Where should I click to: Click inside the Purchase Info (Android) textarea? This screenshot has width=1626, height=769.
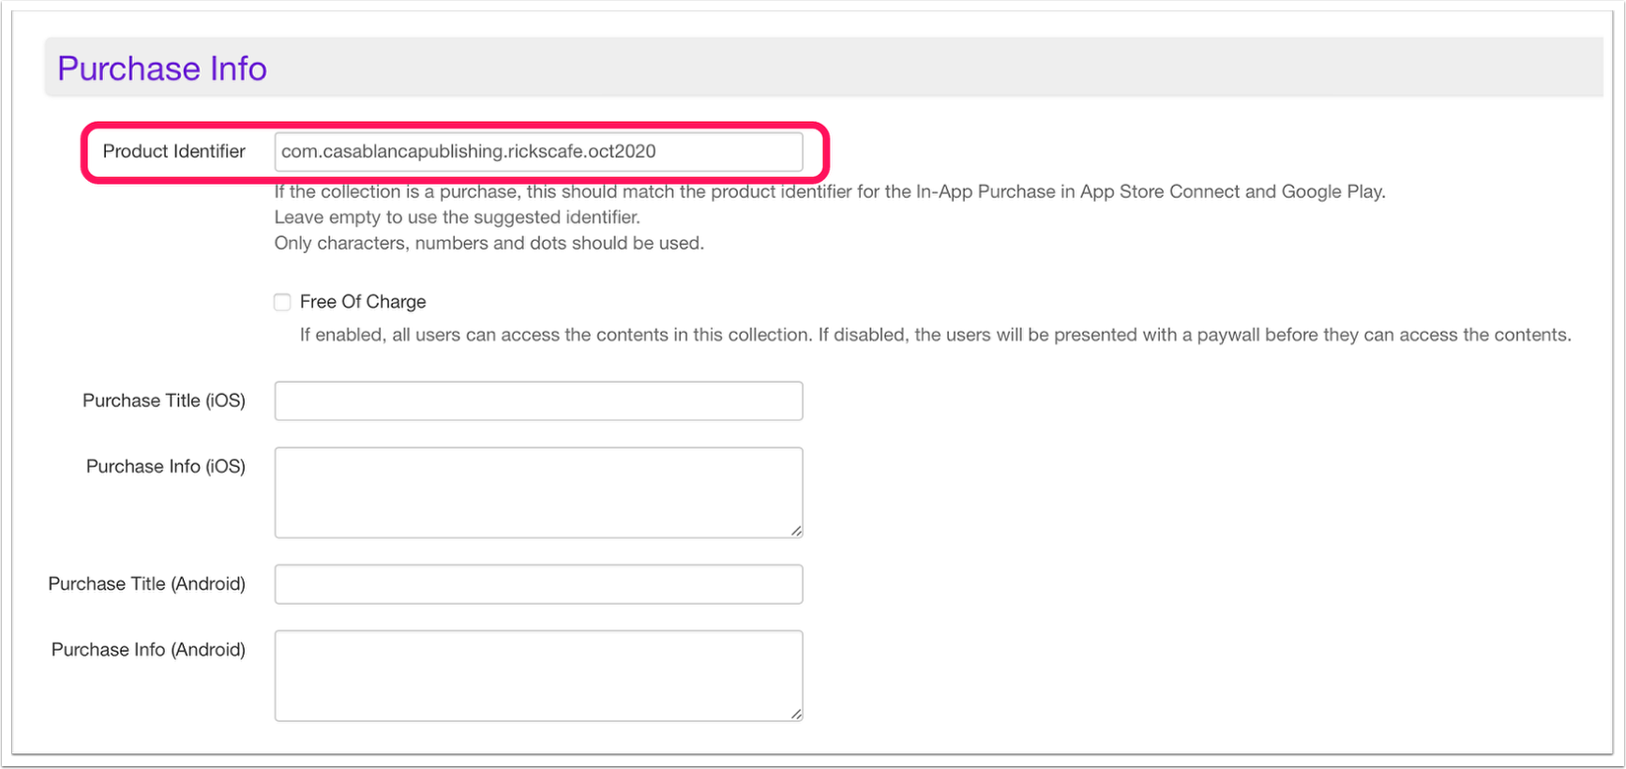pyautogui.click(x=538, y=675)
